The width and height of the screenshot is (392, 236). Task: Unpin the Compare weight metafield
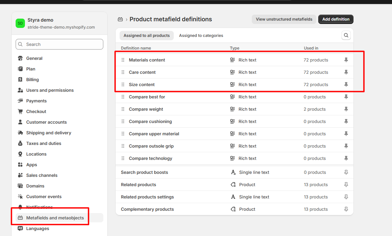coord(346,109)
